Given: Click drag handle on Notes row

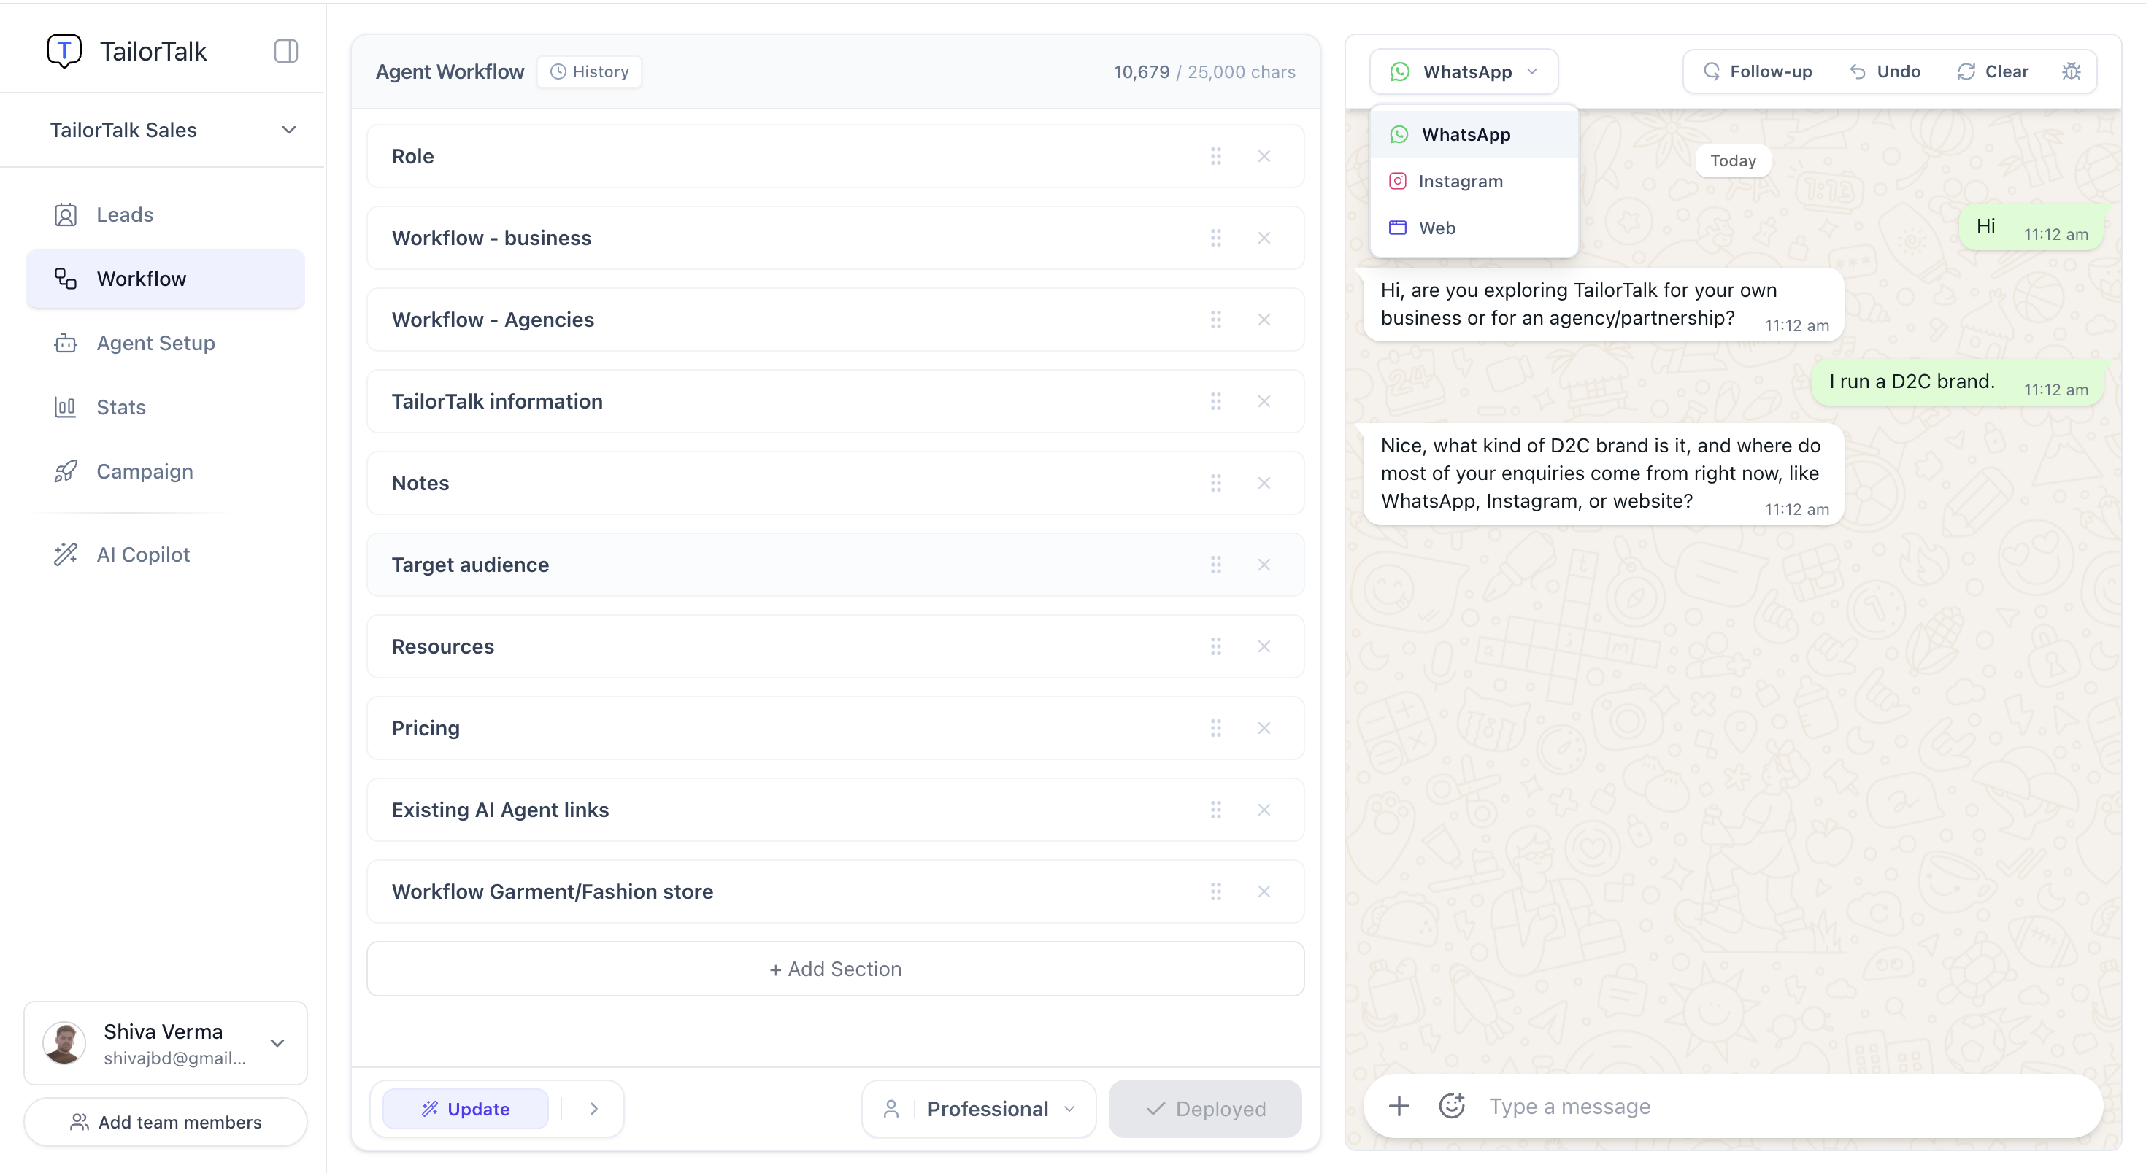Looking at the screenshot, I should 1215,483.
